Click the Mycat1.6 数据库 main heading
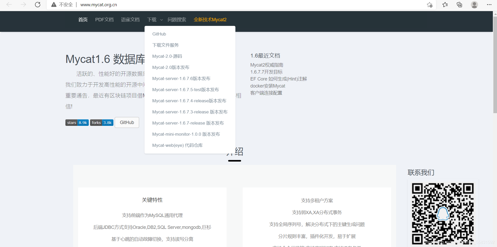Viewport: 497px width, 247px height. pyautogui.click(x=105, y=59)
